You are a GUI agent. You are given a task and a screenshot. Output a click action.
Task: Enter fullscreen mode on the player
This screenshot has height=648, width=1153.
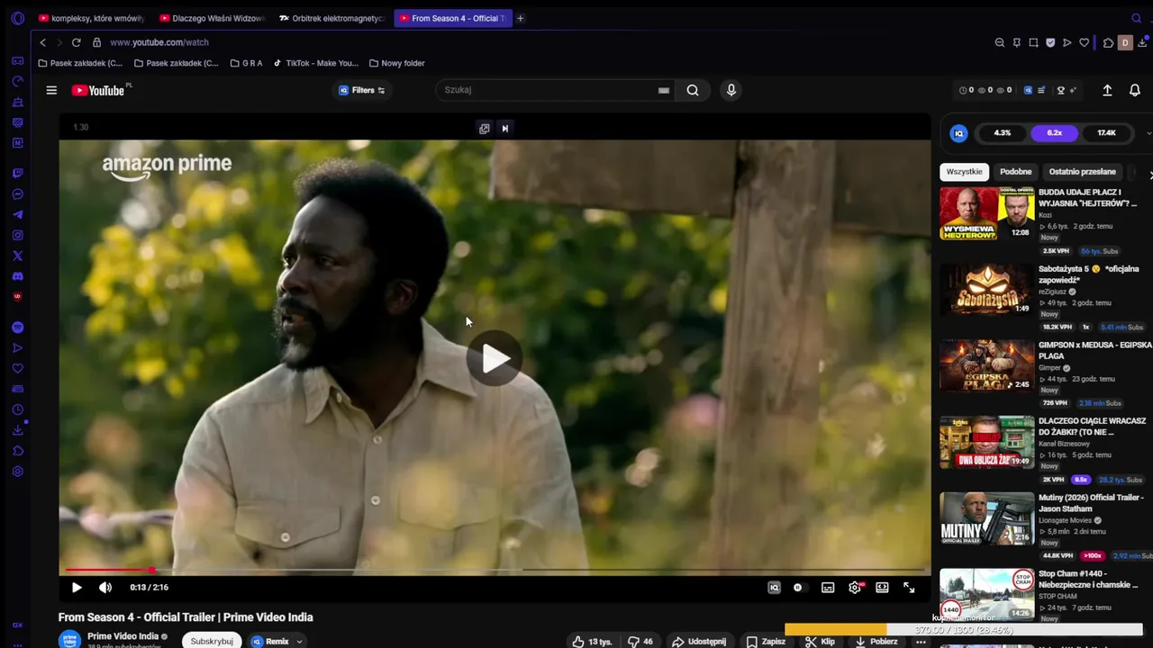909,588
